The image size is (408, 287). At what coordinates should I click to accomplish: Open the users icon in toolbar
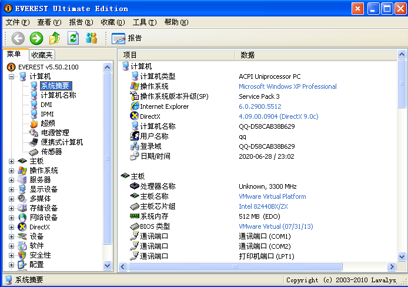tap(92, 38)
